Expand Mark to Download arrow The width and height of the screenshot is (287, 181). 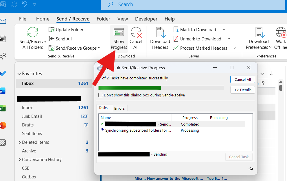[224, 29]
